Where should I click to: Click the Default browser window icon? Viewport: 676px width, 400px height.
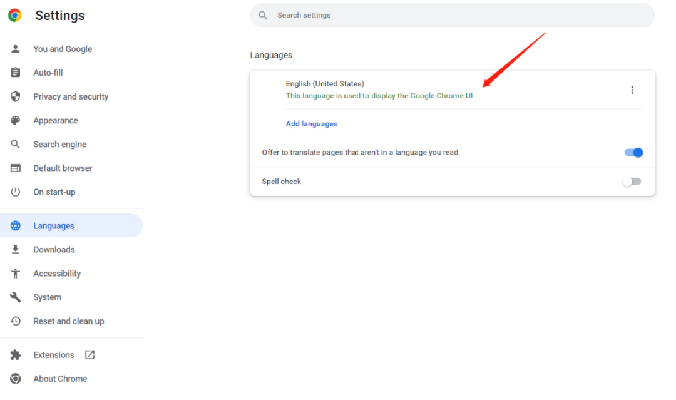pos(16,168)
